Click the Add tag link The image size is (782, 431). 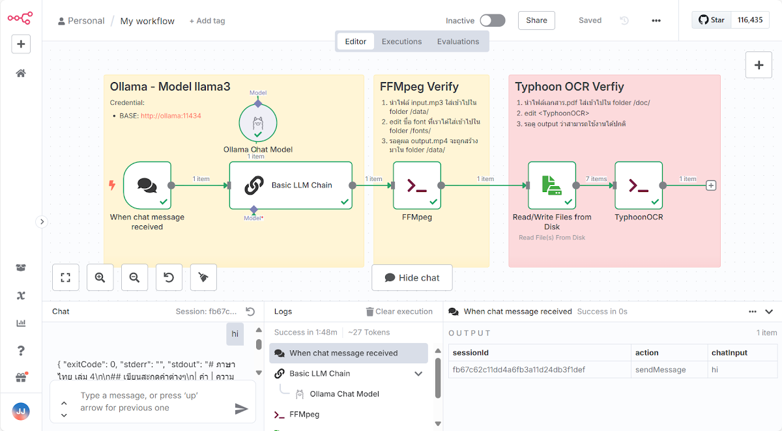(x=207, y=21)
